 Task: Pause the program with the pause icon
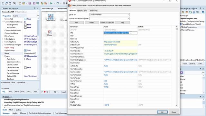point(64,3)
